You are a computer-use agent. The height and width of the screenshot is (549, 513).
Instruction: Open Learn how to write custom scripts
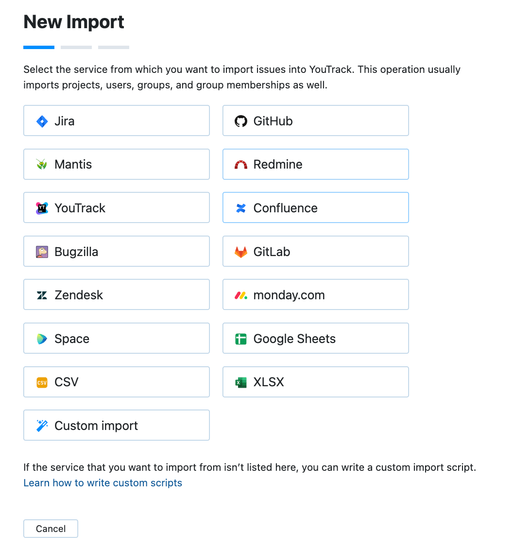click(x=103, y=482)
